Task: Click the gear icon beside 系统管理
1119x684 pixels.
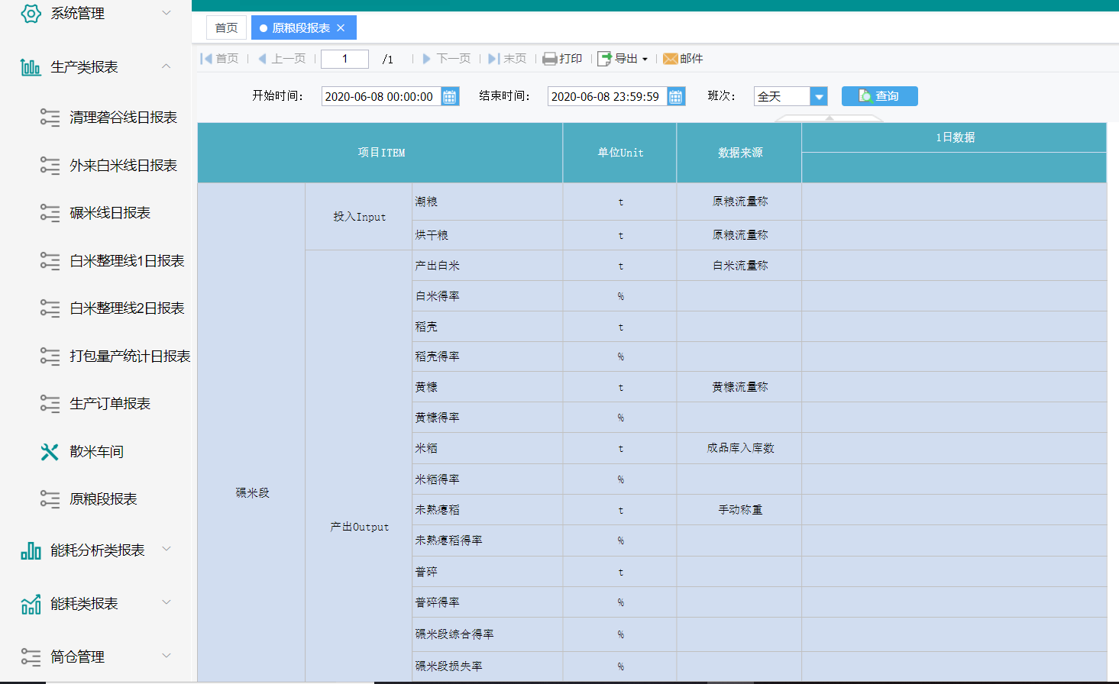Action: coord(31,13)
